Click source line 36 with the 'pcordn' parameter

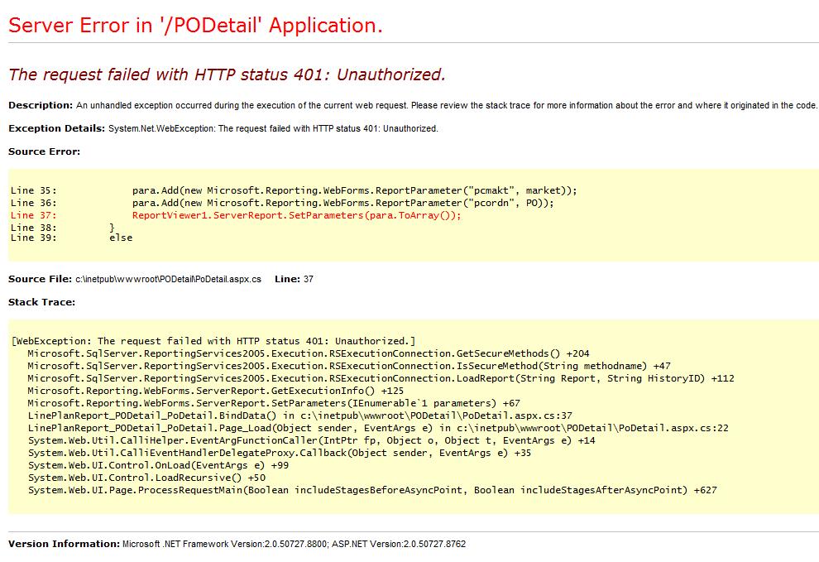click(342, 203)
